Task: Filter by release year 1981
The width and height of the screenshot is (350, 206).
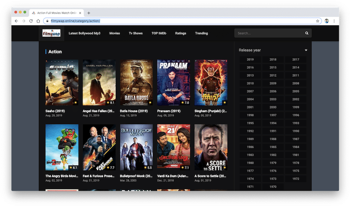Action: pos(296,155)
